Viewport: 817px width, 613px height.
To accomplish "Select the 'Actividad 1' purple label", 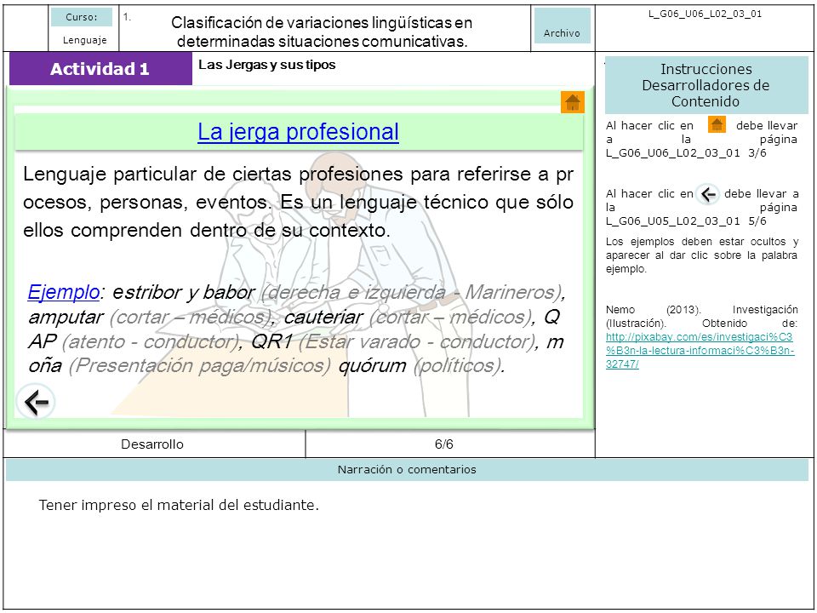I will [x=100, y=69].
